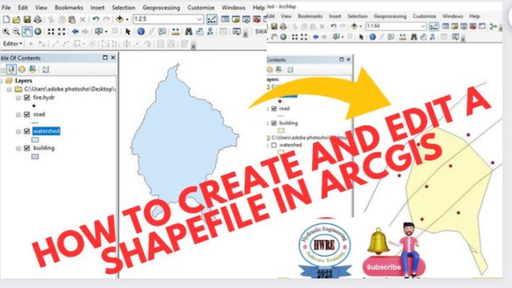Click Go To XY icon in left window
512x288 pixels.
pos(210,32)
